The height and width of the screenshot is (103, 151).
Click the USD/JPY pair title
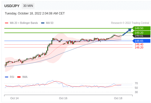[x=12, y=6]
